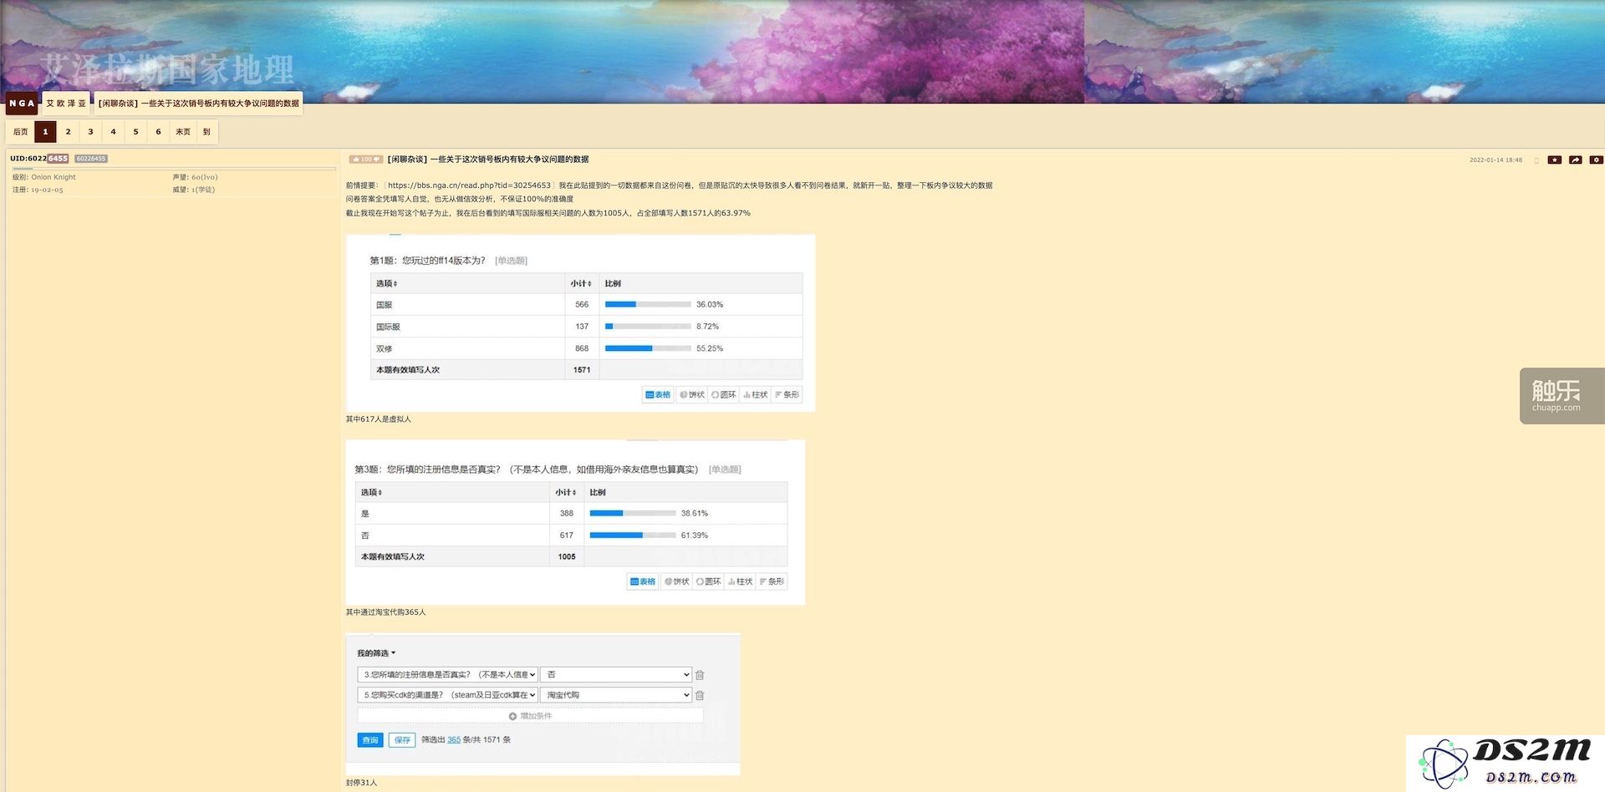Open the question 1 survey table image
This screenshot has width=1605, height=792.
coord(581,323)
